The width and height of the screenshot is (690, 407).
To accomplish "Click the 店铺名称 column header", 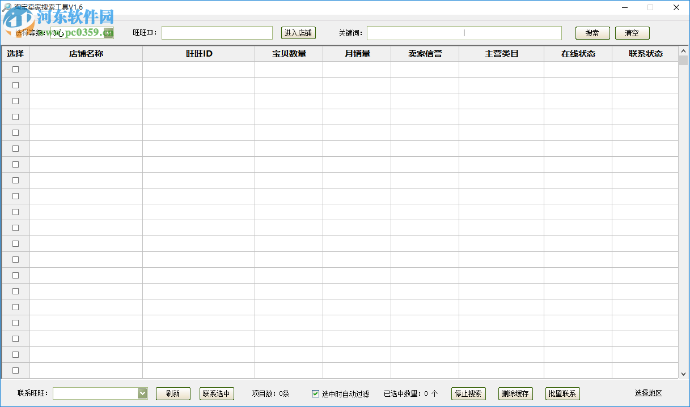I will pos(86,53).
